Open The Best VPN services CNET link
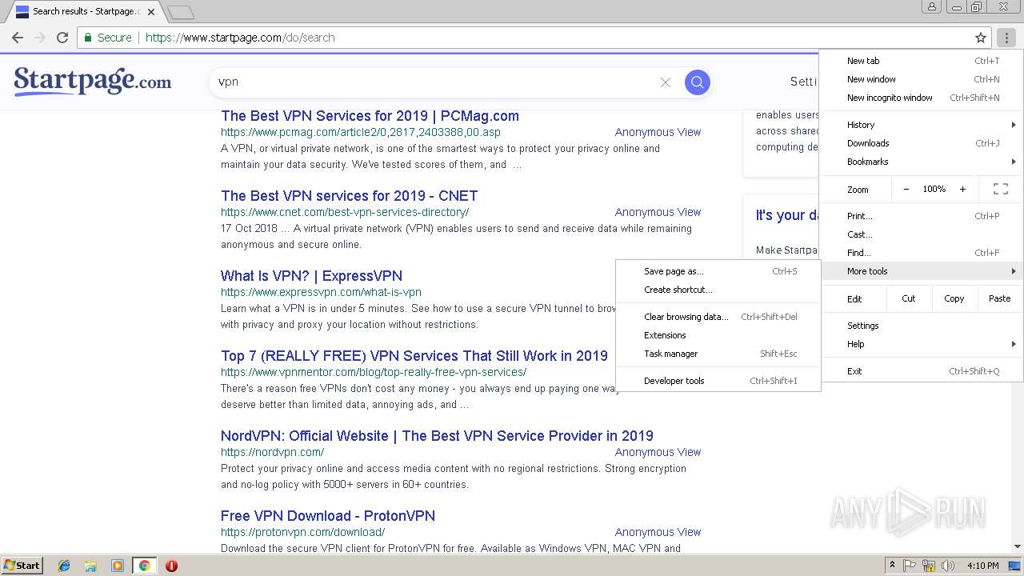Screen dimensions: 1024x576 coord(349,196)
